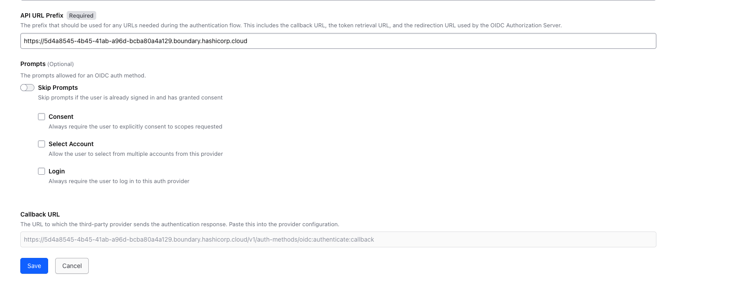Screen dimensions: 750x283
Task: Click the Prompts (Optional) section heading
Action: [x=47, y=64]
